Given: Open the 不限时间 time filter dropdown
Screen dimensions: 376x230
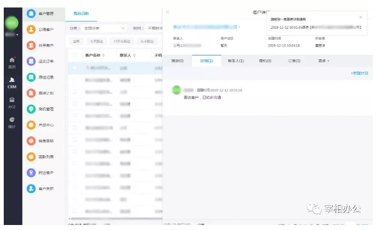Looking at the screenshot, I should (155, 28).
